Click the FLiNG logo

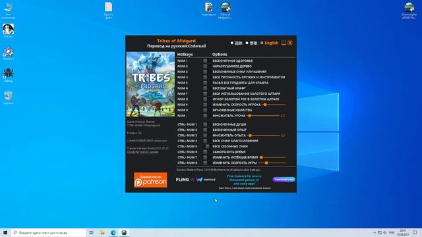point(182,180)
